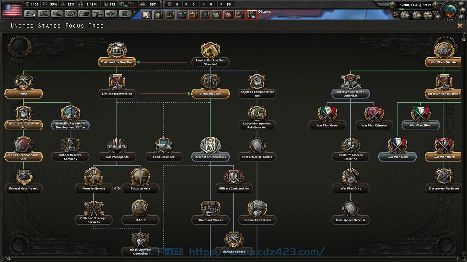Image resolution: width=467 pixels, height=262 pixels.
Task: Select Reestablish the Gold Standard focus
Action: [210, 54]
